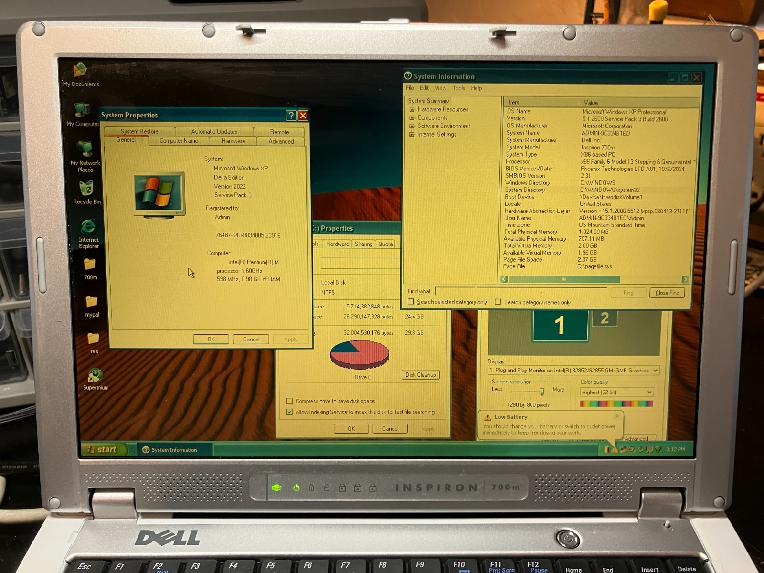Select monitor 1 in Display Properties
This screenshot has height=573, width=764.
pyautogui.click(x=560, y=325)
